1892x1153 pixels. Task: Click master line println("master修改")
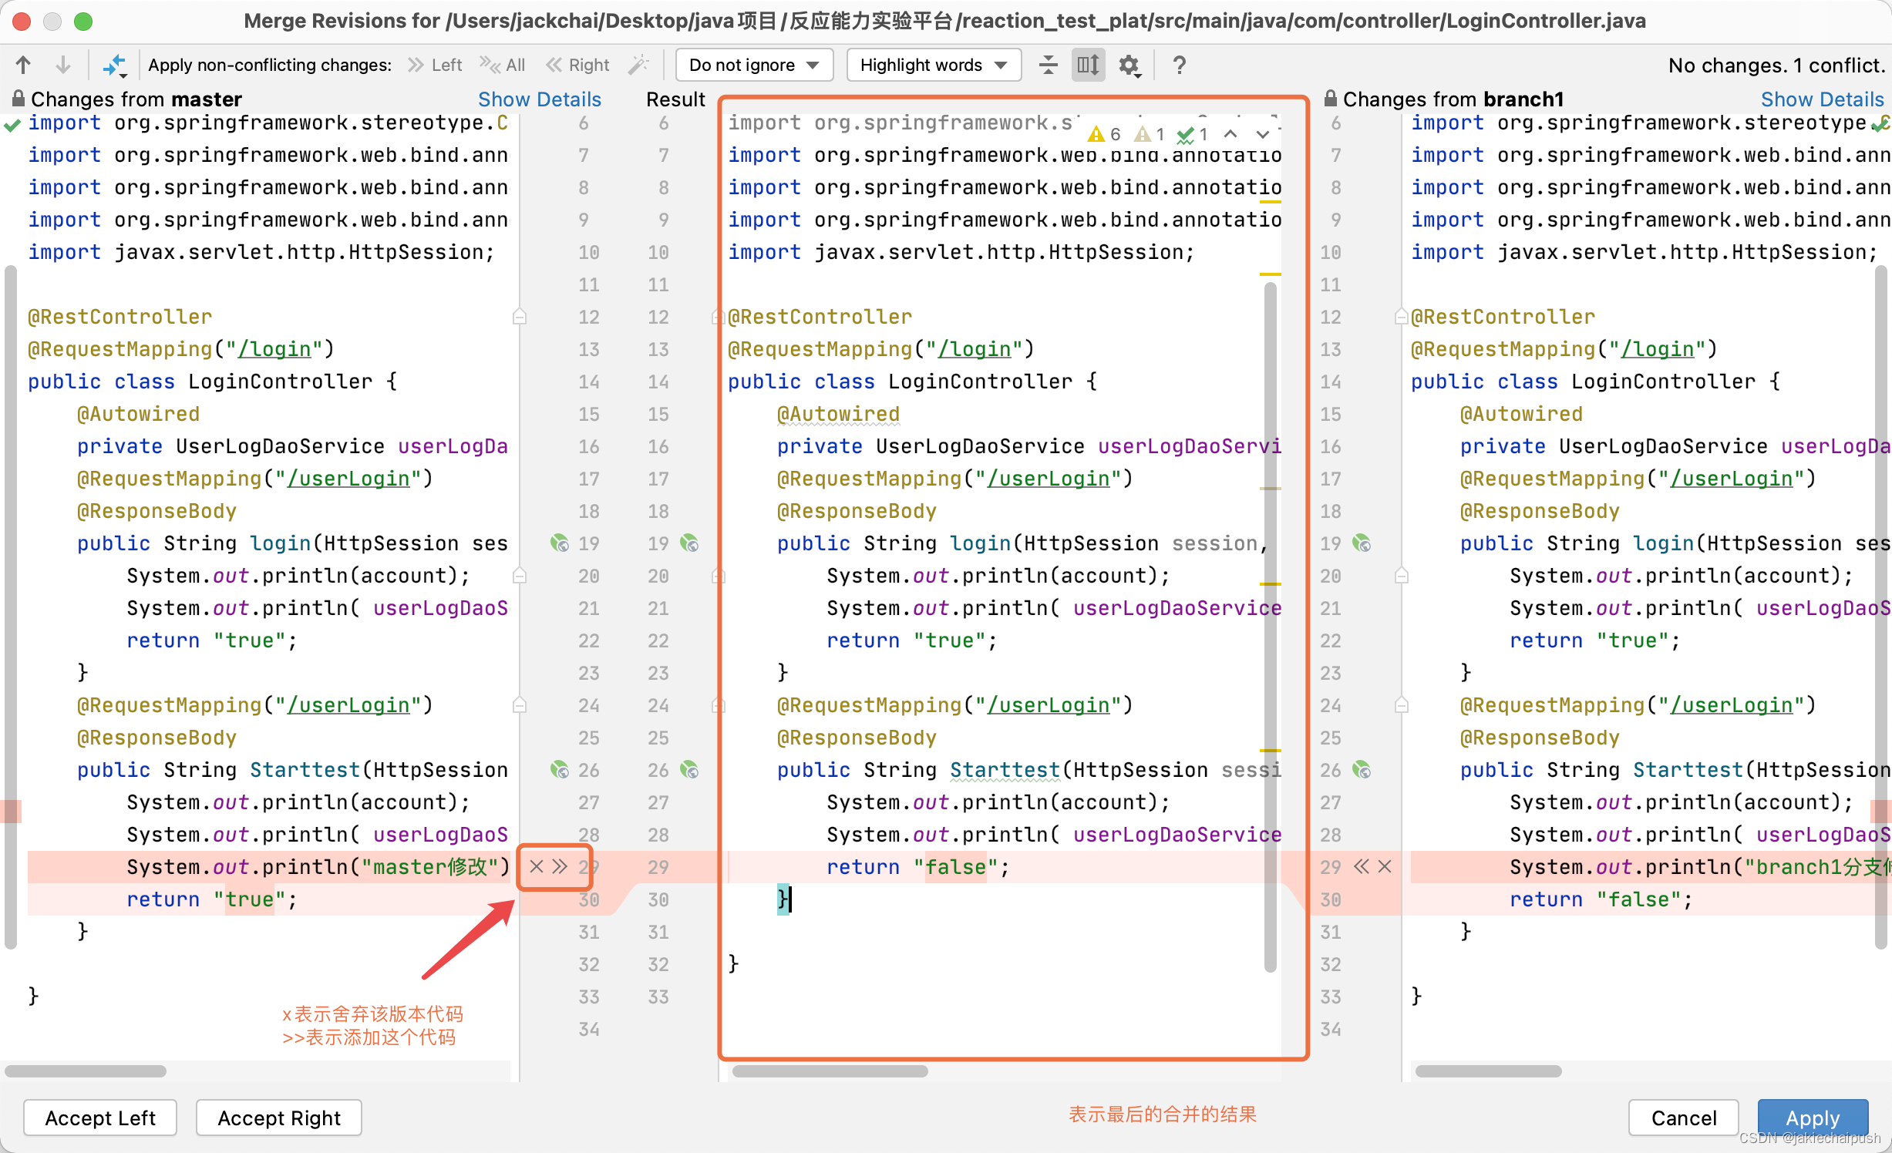click(x=318, y=867)
